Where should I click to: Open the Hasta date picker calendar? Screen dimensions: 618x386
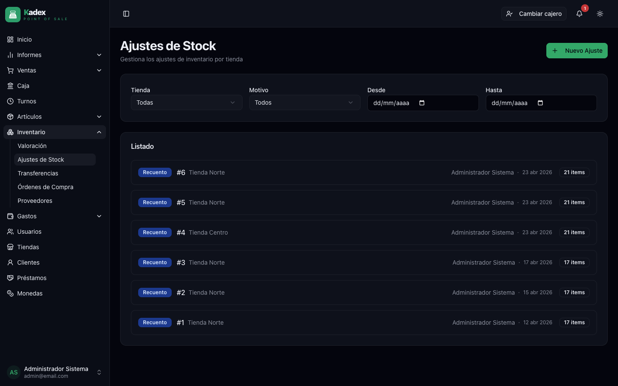pyautogui.click(x=540, y=103)
